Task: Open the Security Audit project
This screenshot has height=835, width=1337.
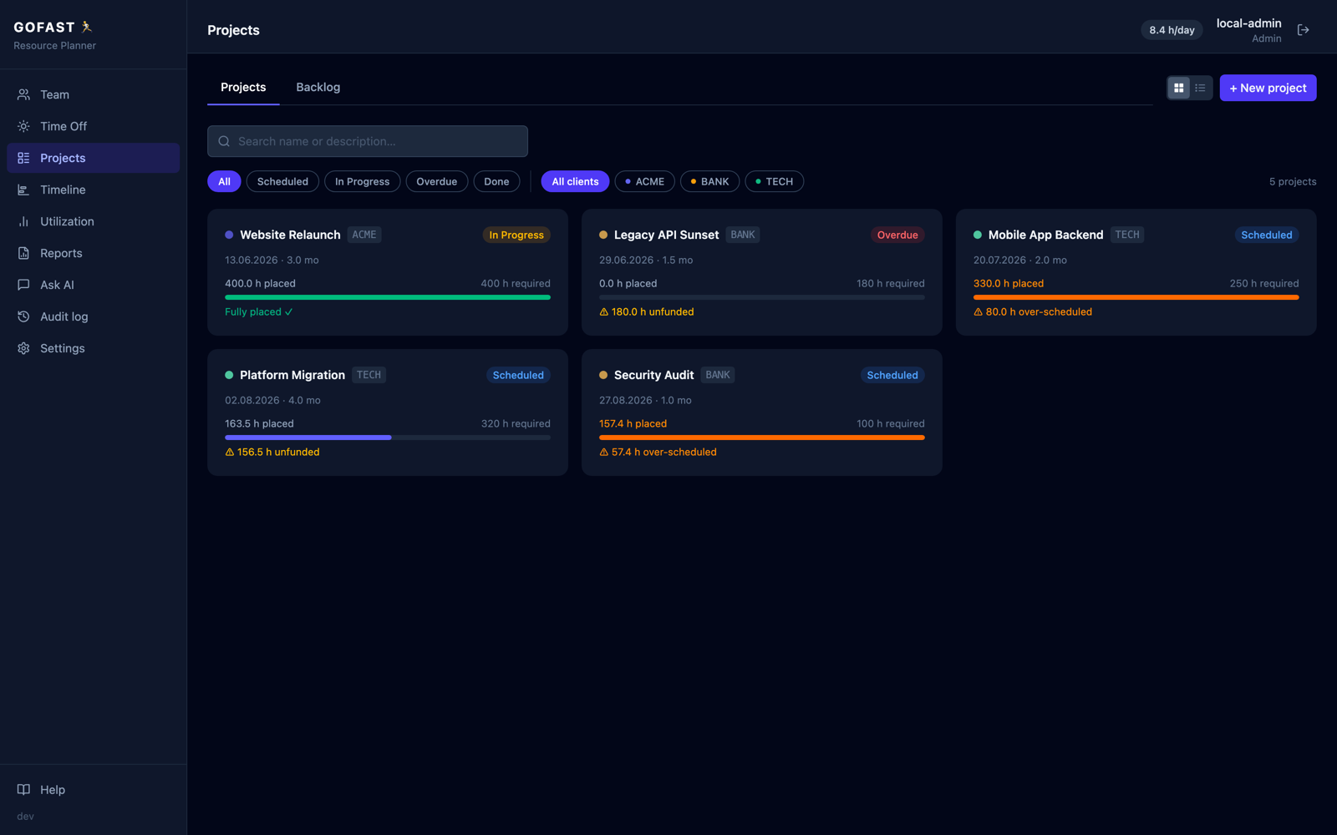Action: (762, 412)
